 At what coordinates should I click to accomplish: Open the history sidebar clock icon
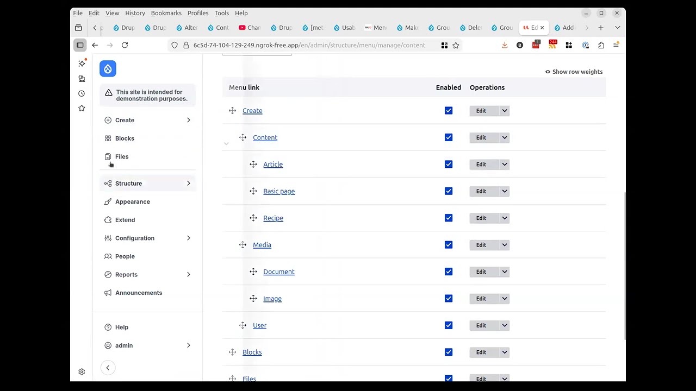tap(82, 93)
